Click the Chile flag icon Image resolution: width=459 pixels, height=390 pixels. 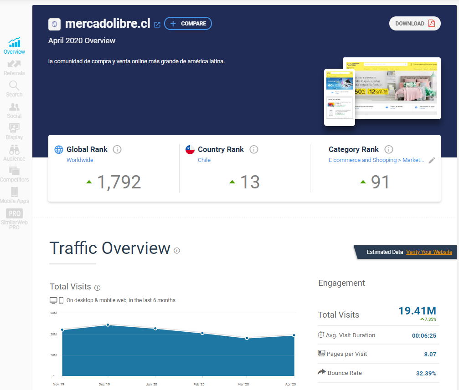(190, 149)
